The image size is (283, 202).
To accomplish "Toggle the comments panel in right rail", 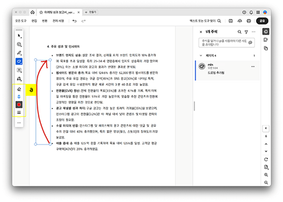I will pos(266,32).
